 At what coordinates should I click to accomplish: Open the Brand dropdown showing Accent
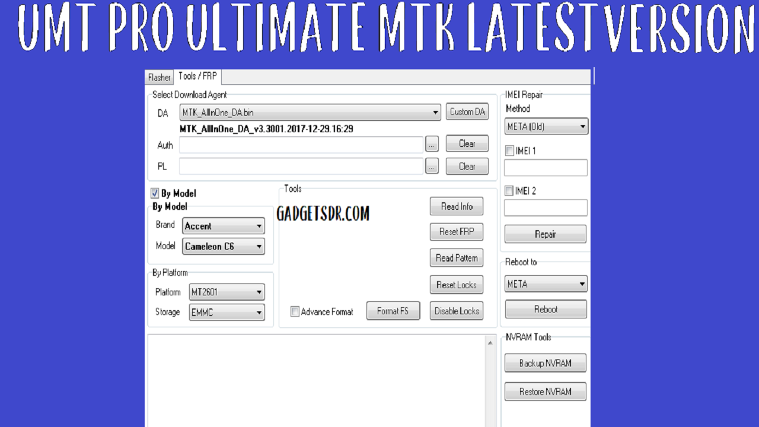260,225
